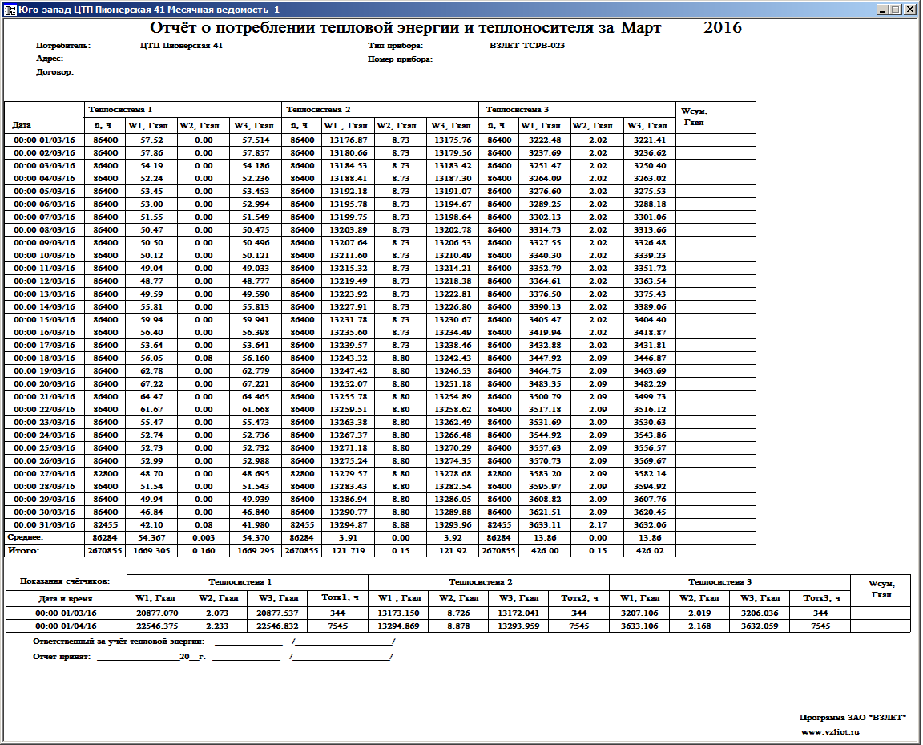The height and width of the screenshot is (745, 923).
Task: Click the Среднее row label
Action: tap(25, 537)
